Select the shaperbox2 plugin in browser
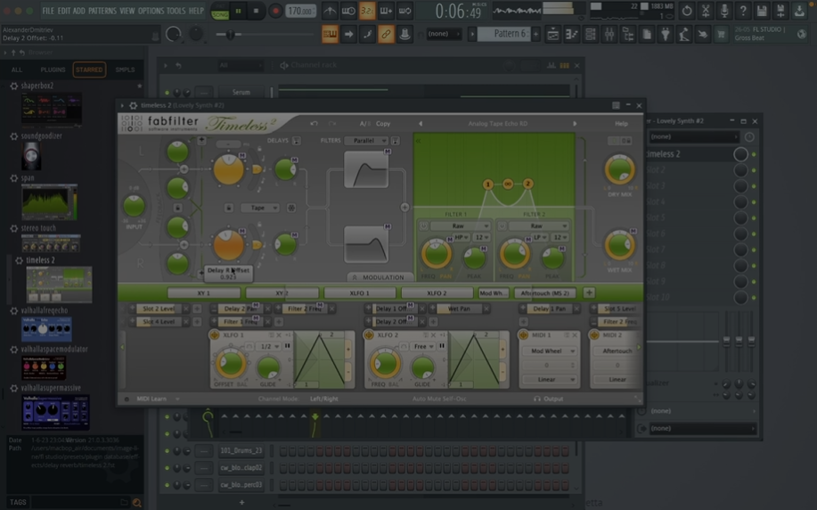Screen dimensions: 817x510 click(x=37, y=86)
